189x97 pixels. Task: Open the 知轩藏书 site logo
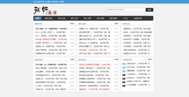pos(45,11)
